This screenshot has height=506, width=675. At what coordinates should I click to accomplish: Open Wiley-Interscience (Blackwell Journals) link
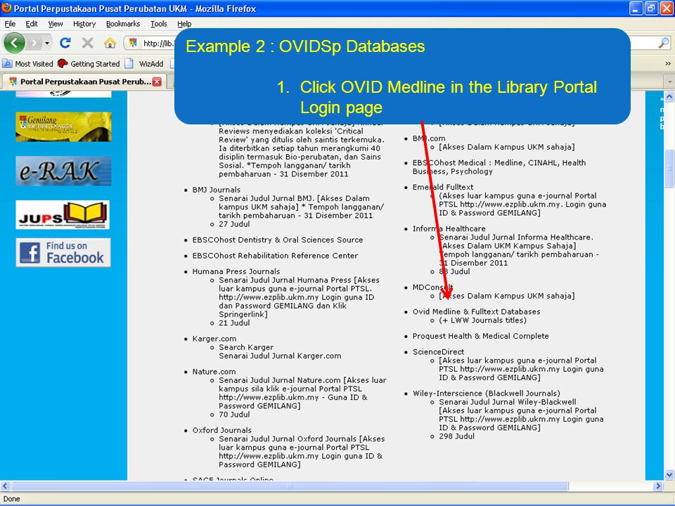[486, 394]
